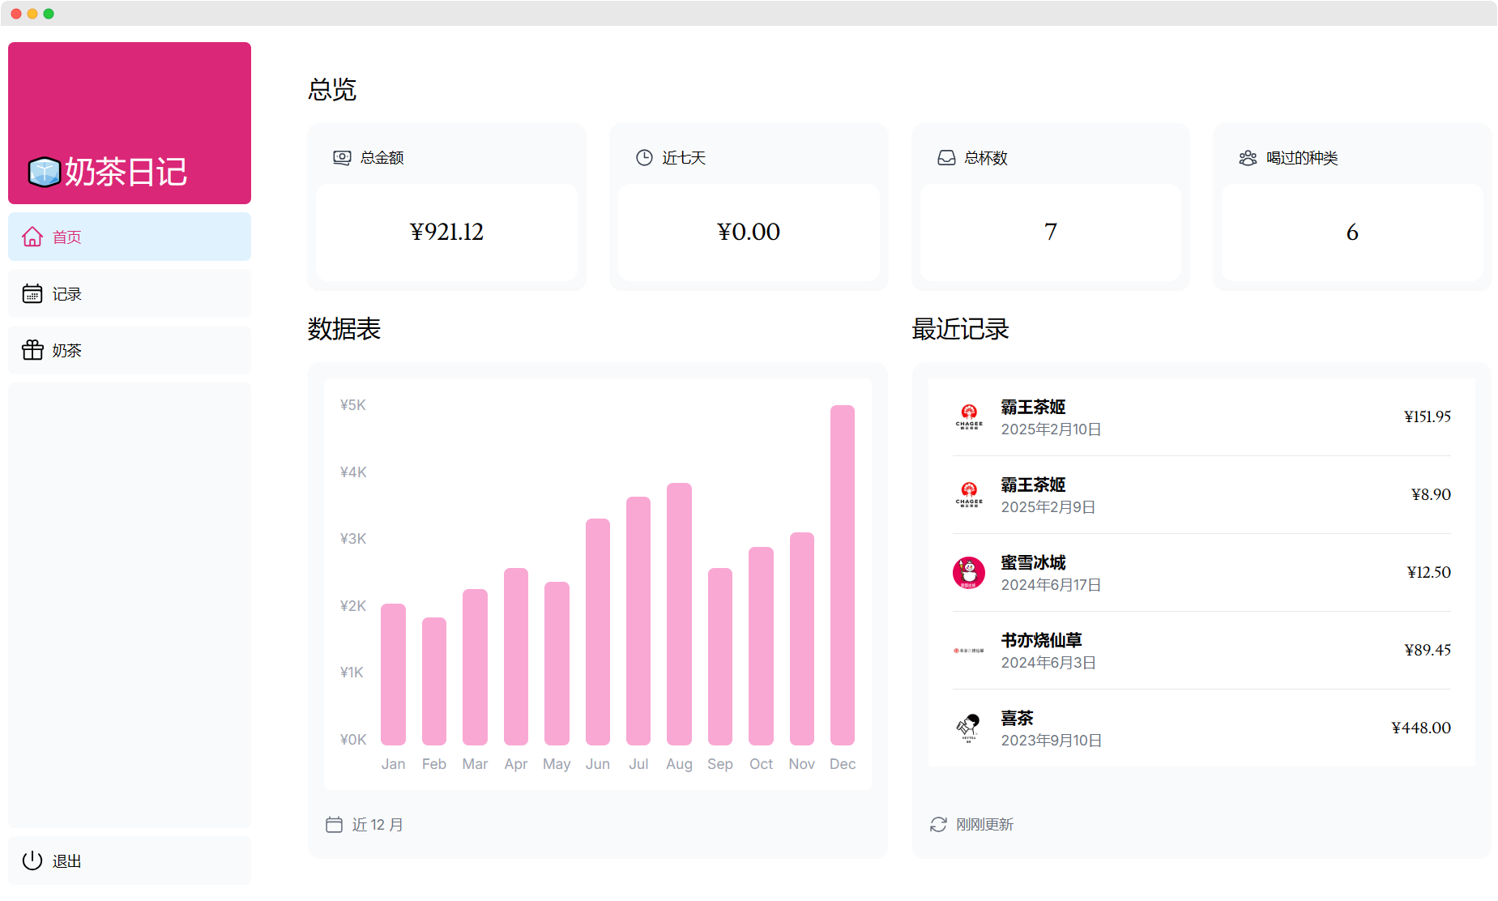
Task: Click the inbox icon beside 总杯数
Action: pos(946,157)
